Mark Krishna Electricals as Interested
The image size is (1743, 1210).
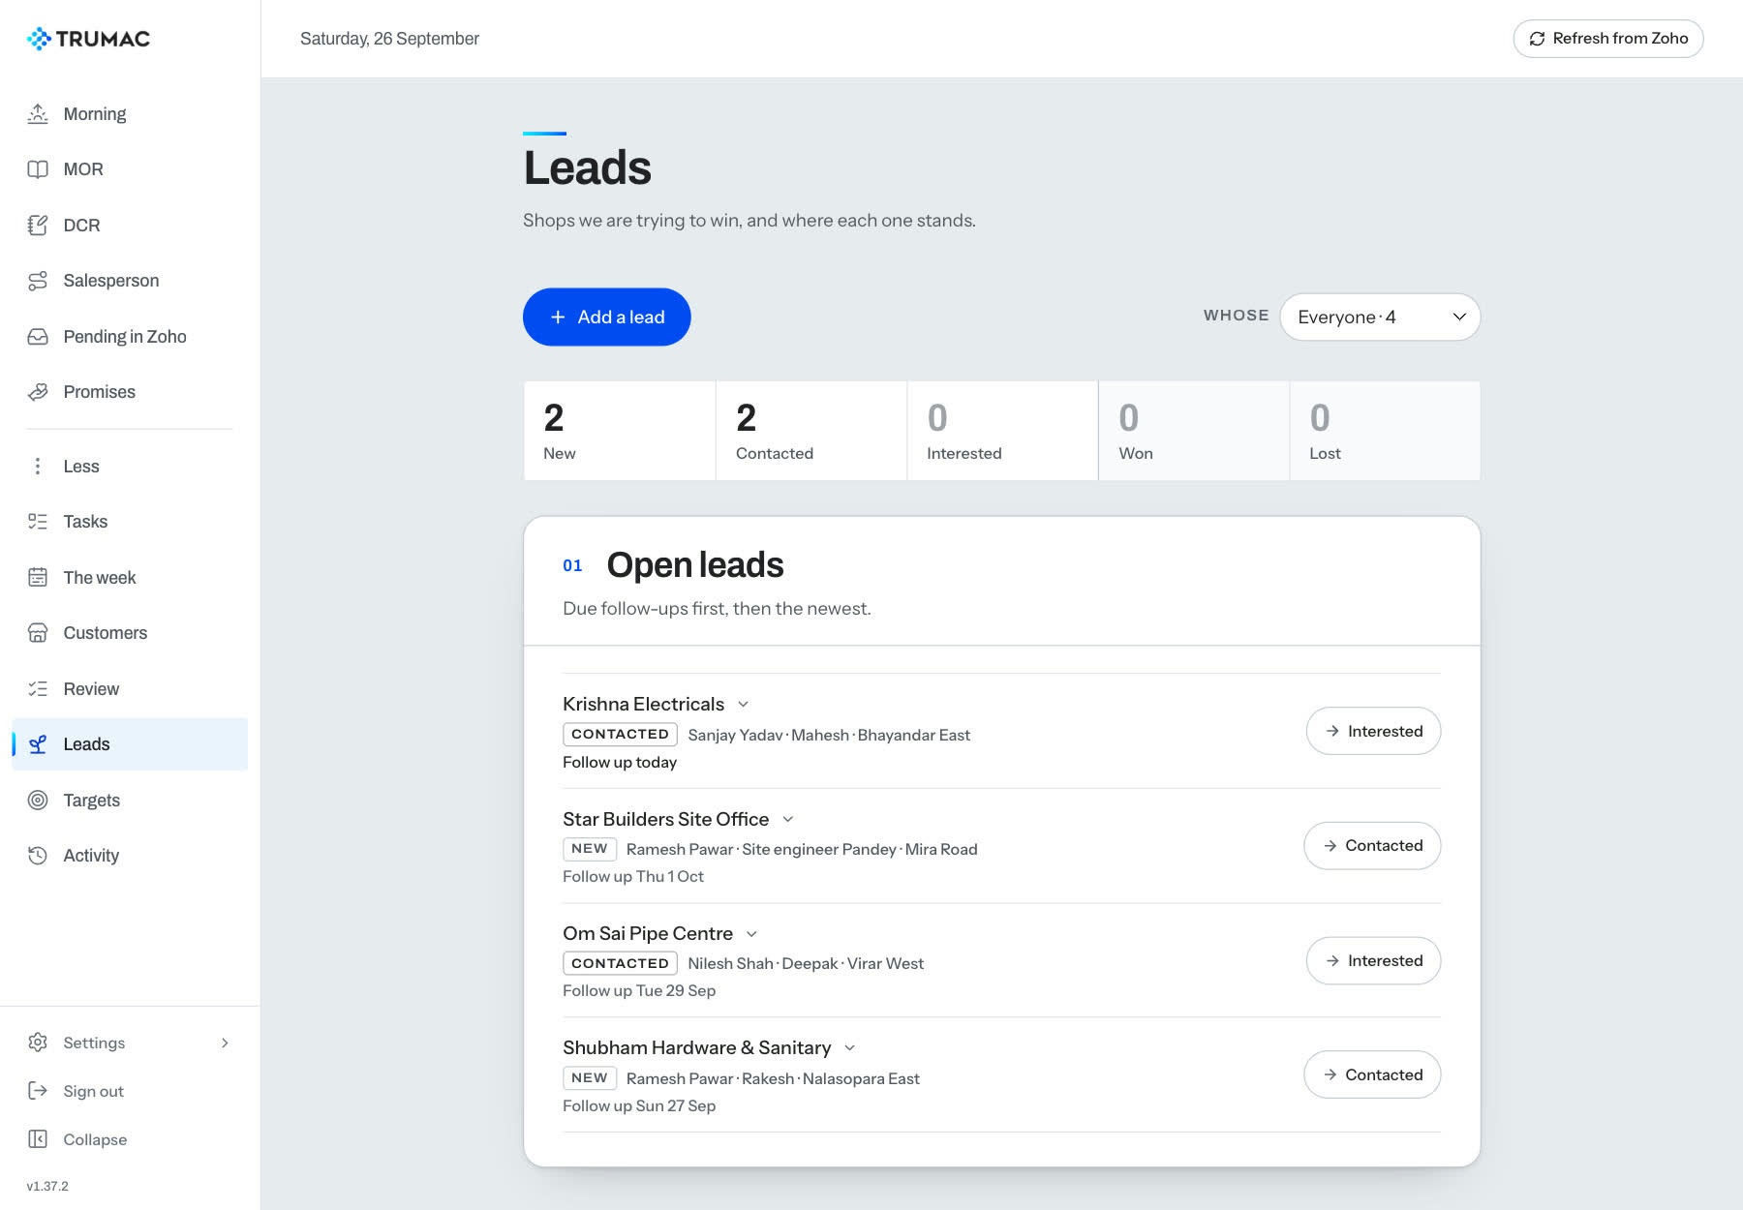coord(1373,732)
